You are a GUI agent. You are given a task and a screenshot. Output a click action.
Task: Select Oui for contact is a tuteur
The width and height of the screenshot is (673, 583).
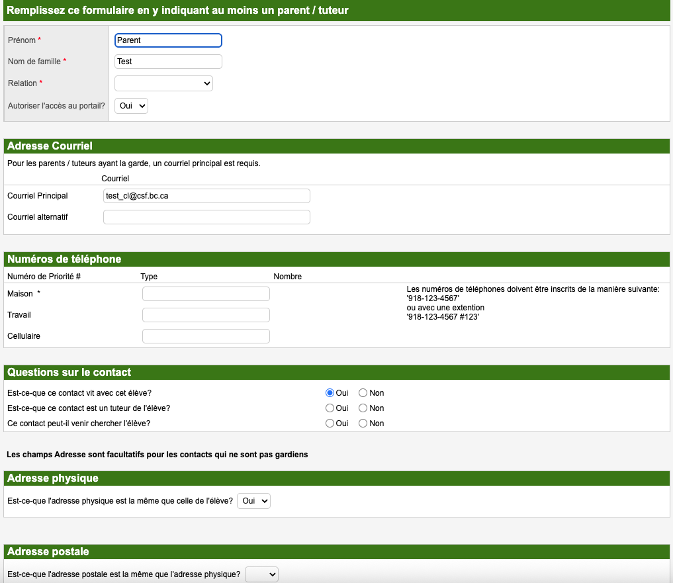[x=330, y=408]
